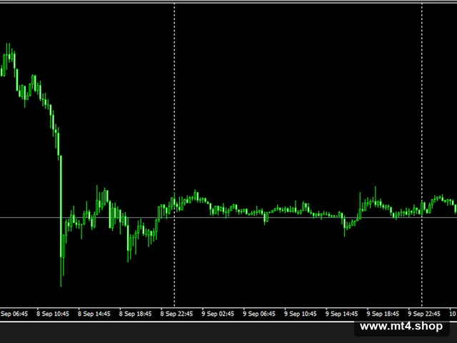Click the '9 Sep 10:45' time axis label

click(300, 314)
